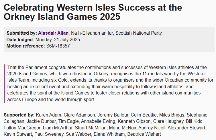Click the page heading about Western Isles Success

click(x=93, y=12)
